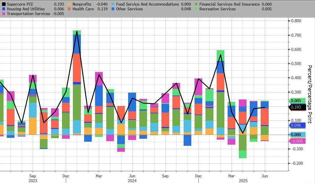This screenshot has height=183, width=315.
Task: Click the magenta -0.005 axis value tag
Action: [297, 141]
